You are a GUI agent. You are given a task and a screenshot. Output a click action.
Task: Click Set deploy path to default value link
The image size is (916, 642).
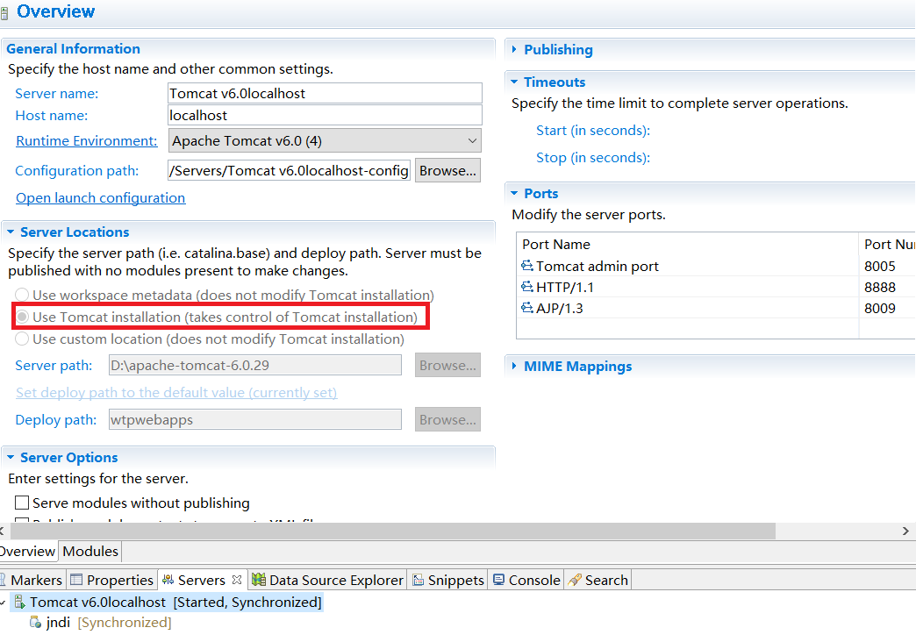(x=176, y=393)
